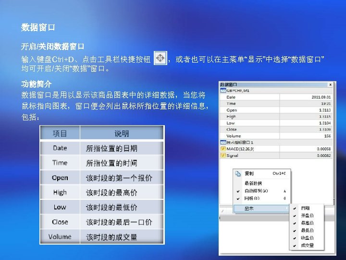Click the indicator window 1 chart icon
The image size is (346, 260).
click(x=223, y=143)
